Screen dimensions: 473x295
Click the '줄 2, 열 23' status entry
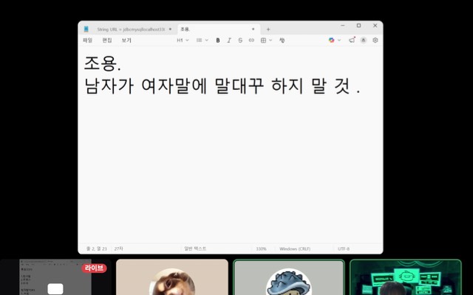97,249
